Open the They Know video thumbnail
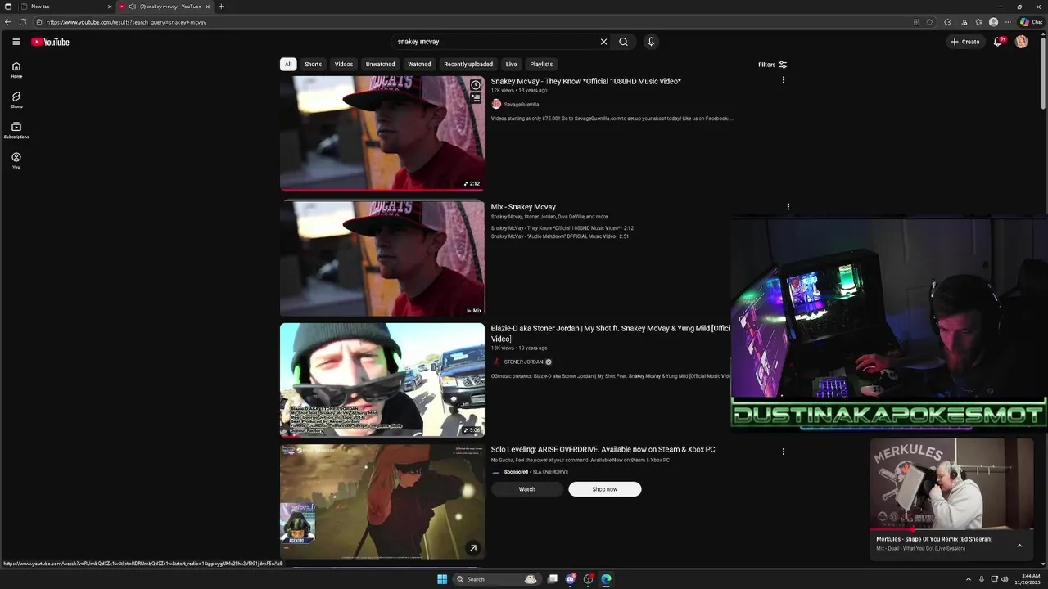The height and width of the screenshot is (589, 1048). 382,133
